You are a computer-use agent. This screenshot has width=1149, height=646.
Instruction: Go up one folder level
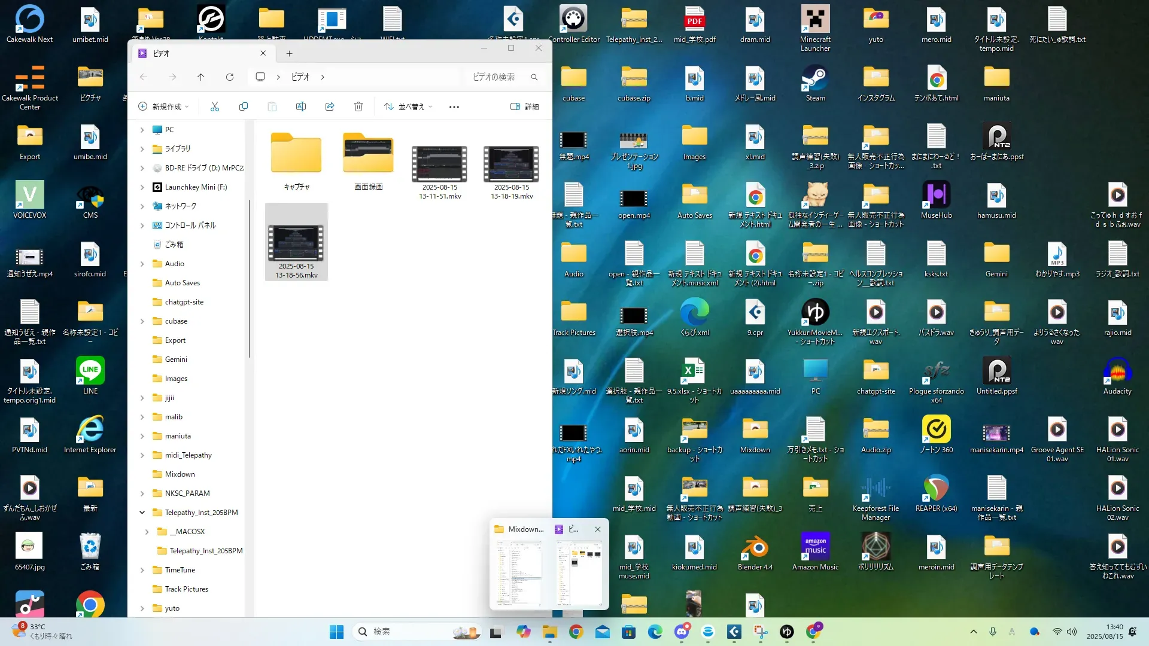(201, 77)
